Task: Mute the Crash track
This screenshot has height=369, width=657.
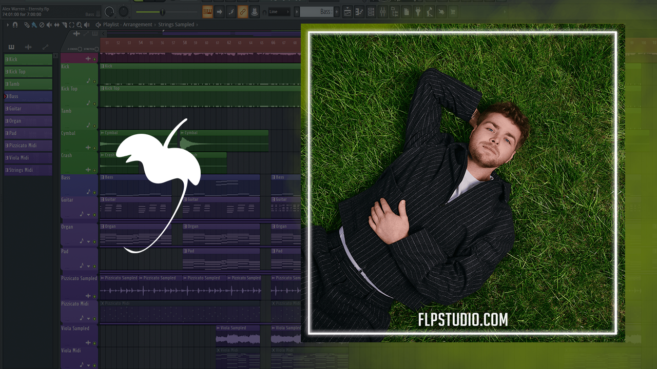Action: pos(94,170)
